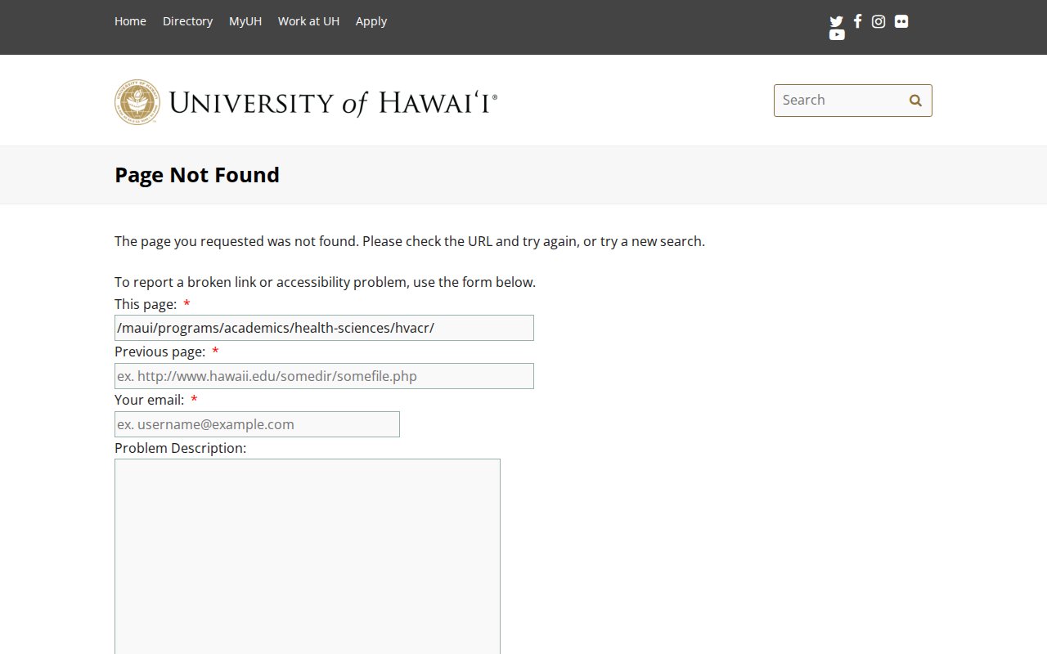Focus the Search text box
The width and height of the screenshot is (1047, 654).
pyautogui.click(x=838, y=101)
